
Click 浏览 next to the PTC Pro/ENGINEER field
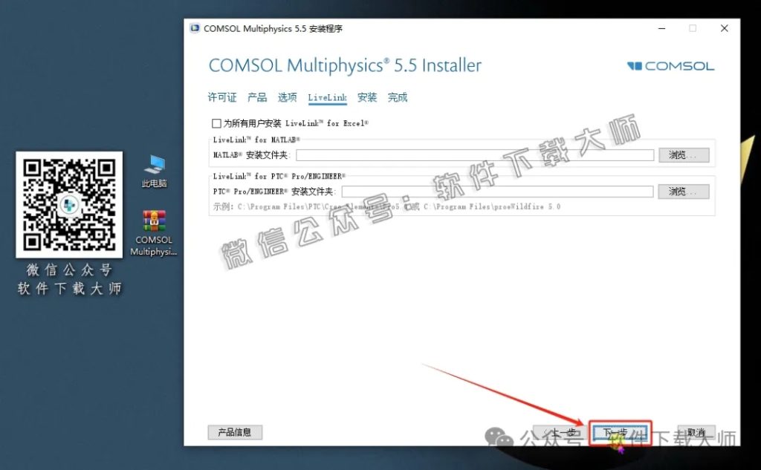[683, 191]
